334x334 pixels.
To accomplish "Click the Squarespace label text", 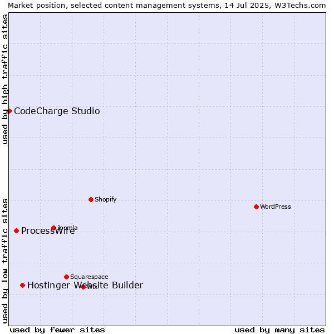I will click(89, 277).
